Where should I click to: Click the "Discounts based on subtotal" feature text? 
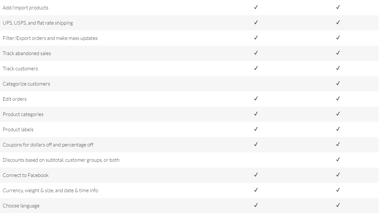(x=61, y=160)
